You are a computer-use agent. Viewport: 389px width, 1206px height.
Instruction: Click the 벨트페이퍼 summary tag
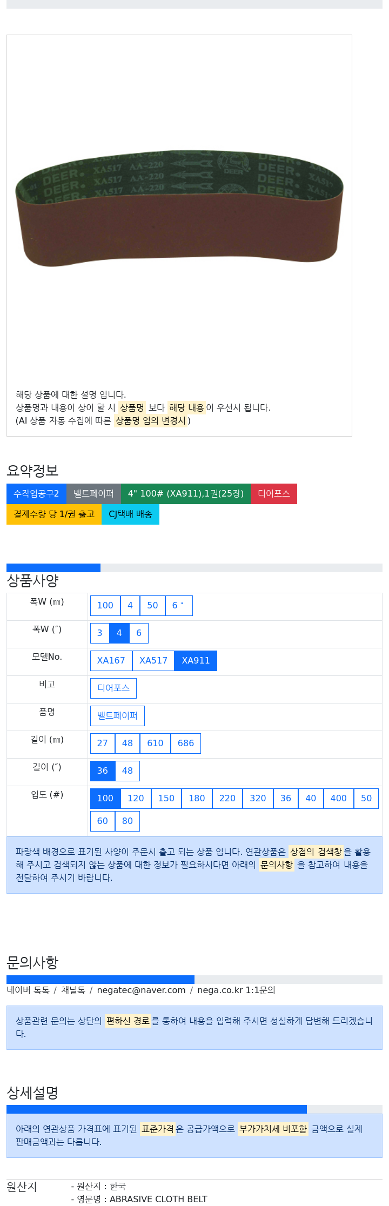(93, 494)
